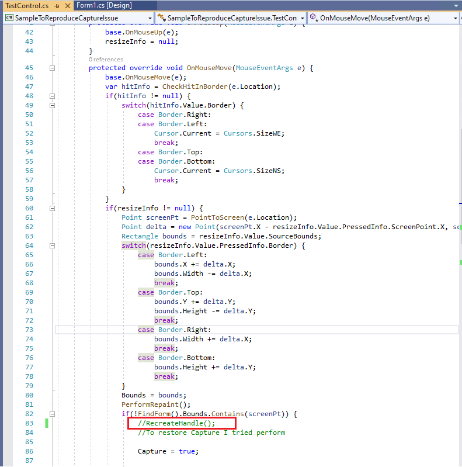Collapse the if(hitInfo != null) block
462x467 pixels.
(x=52, y=96)
